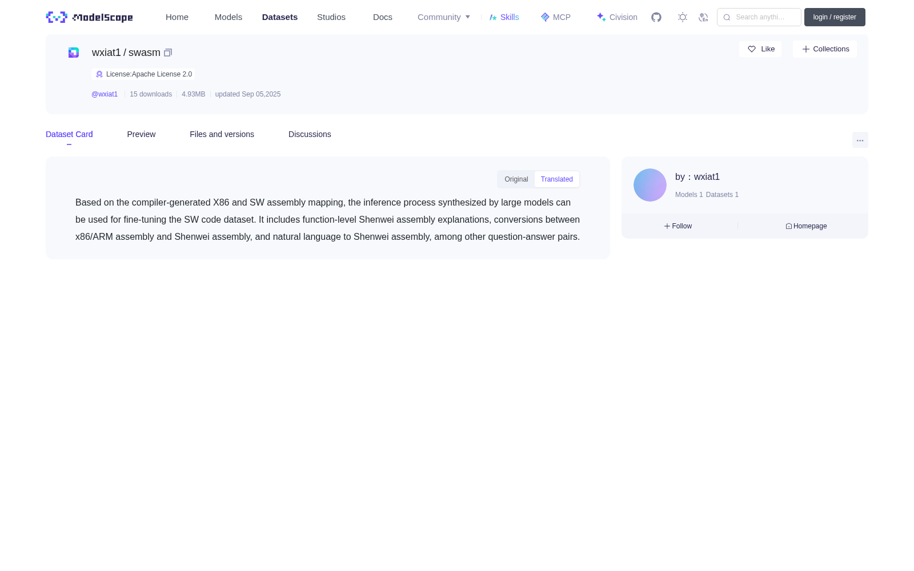Open the MCP page
Viewport: 914px width, 571px height.
(556, 17)
